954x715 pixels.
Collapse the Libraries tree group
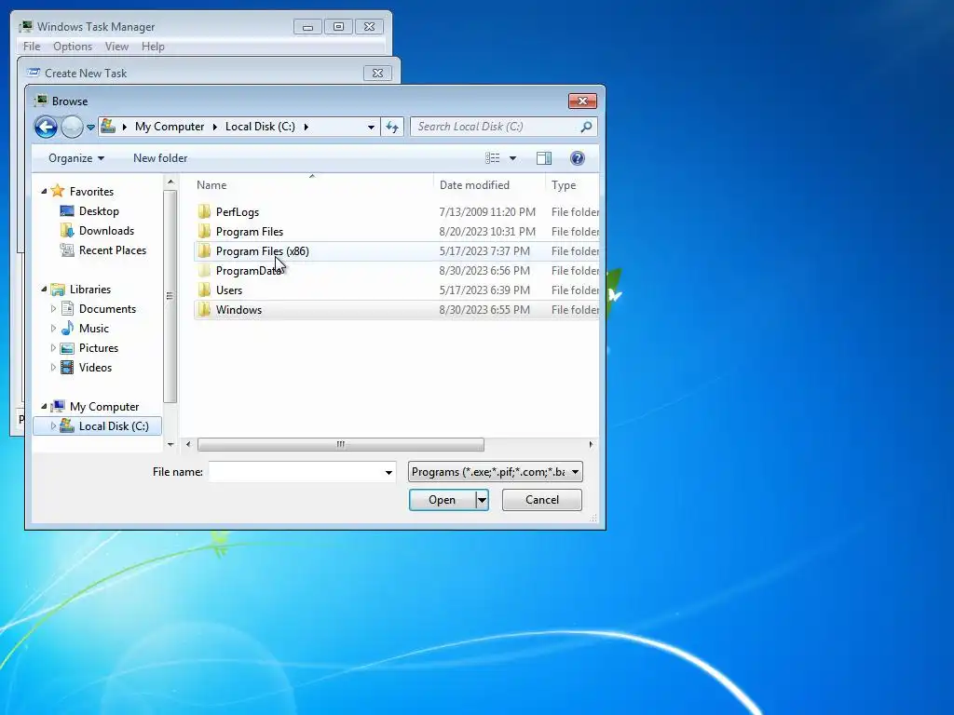pyautogui.click(x=44, y=289)
